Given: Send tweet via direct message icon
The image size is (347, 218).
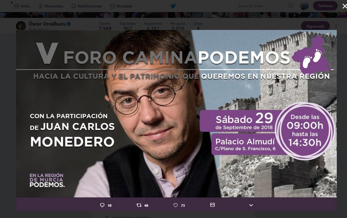Looking at the screenshot, I should pos(212,205).
